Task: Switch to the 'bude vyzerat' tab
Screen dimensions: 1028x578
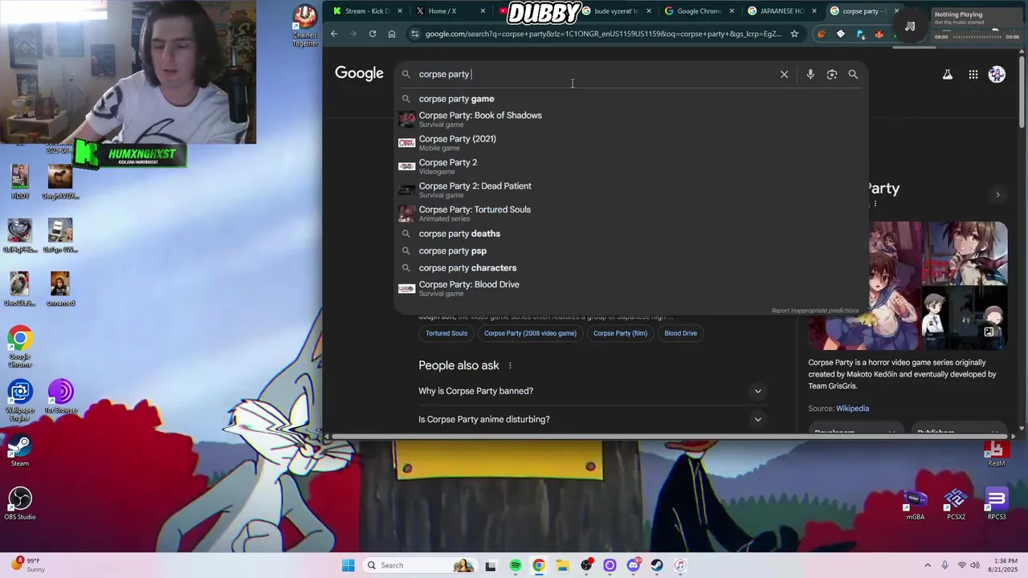Action: coord(615,11)
